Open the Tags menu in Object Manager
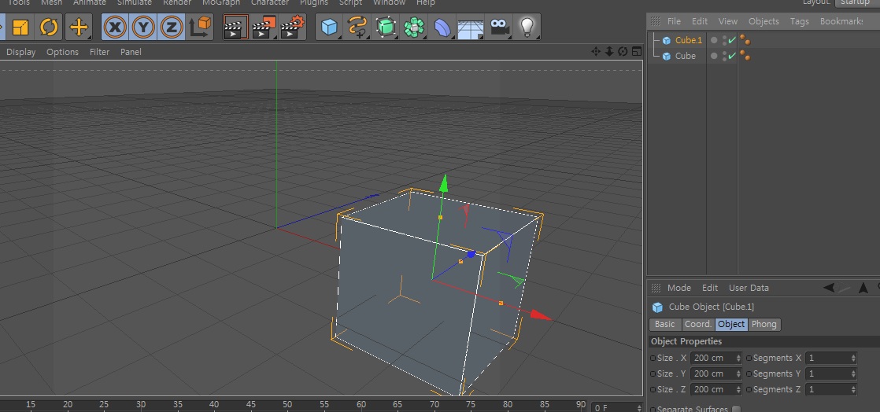 click(799, 21)
